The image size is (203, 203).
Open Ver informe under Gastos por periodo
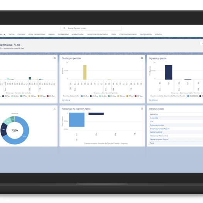(x=66, y=100)
